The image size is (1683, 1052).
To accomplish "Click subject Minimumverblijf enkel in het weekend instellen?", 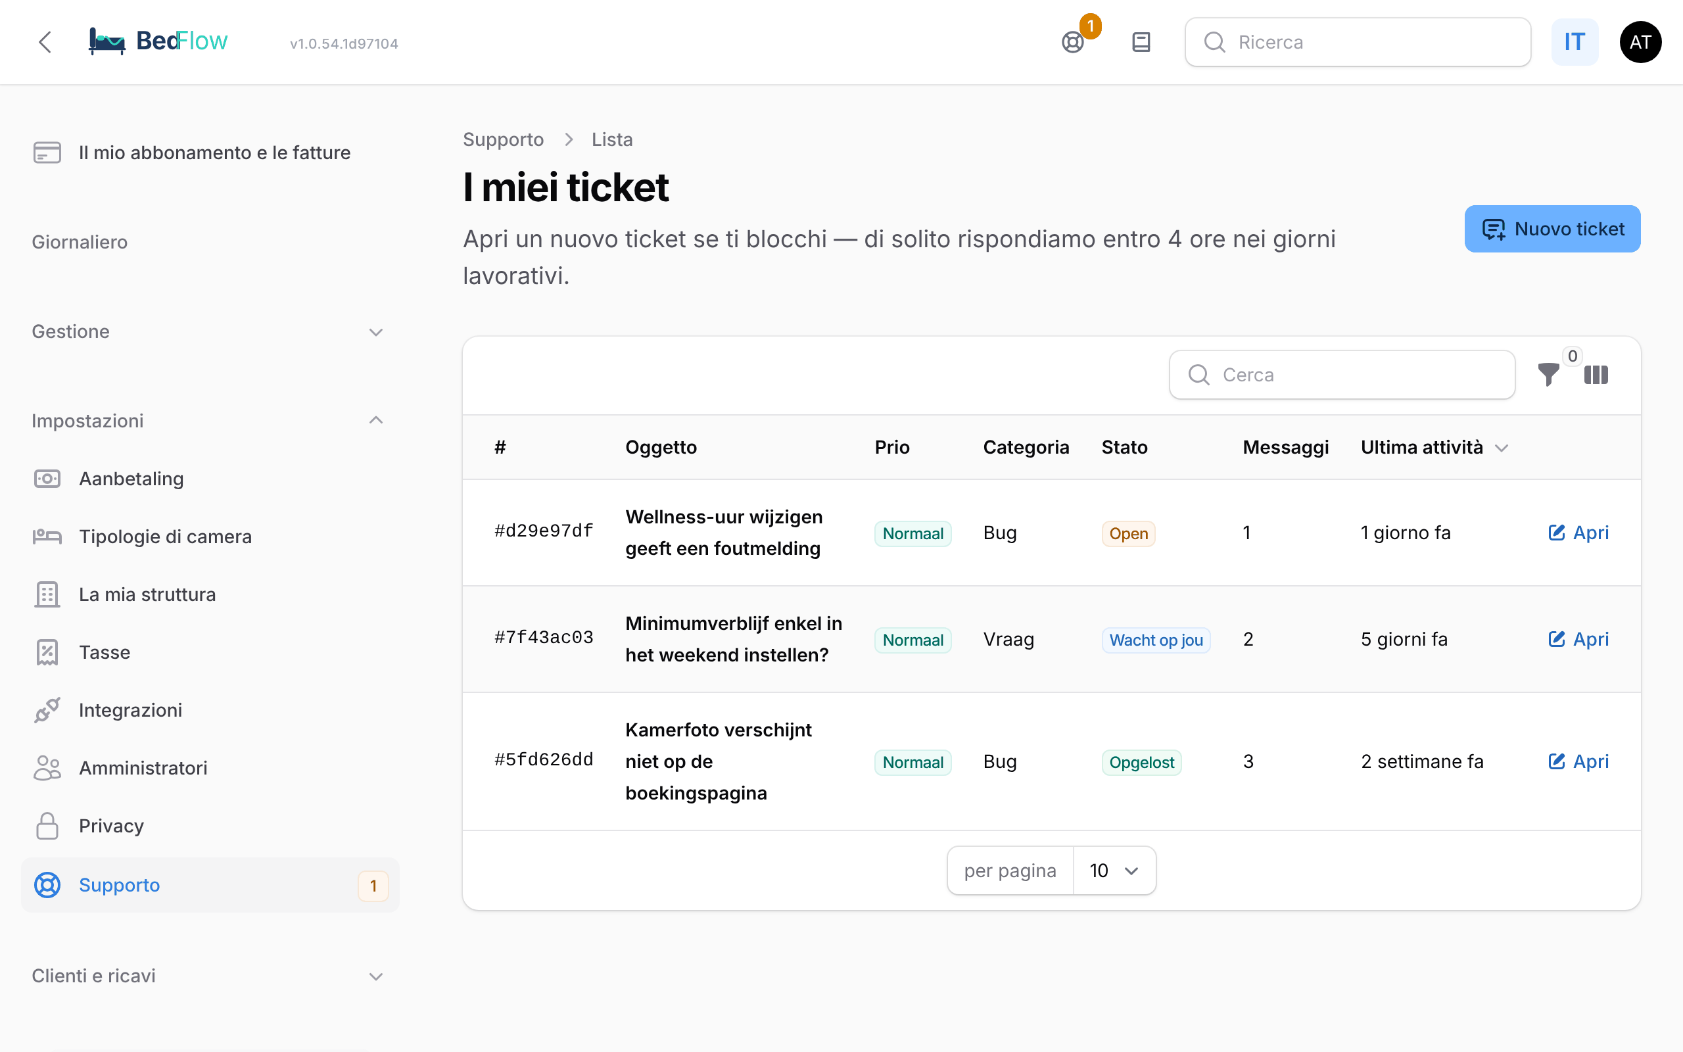I will (x=734, y=639).
